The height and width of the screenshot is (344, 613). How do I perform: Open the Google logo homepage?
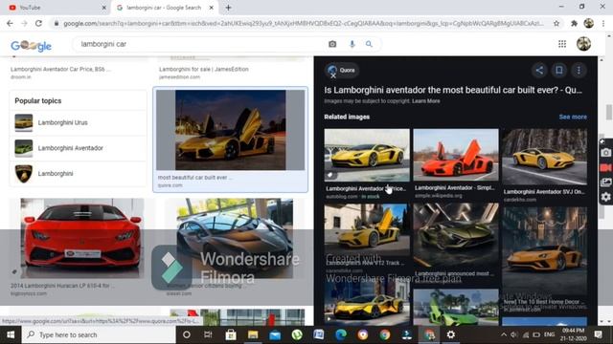[x=32, y=46]
